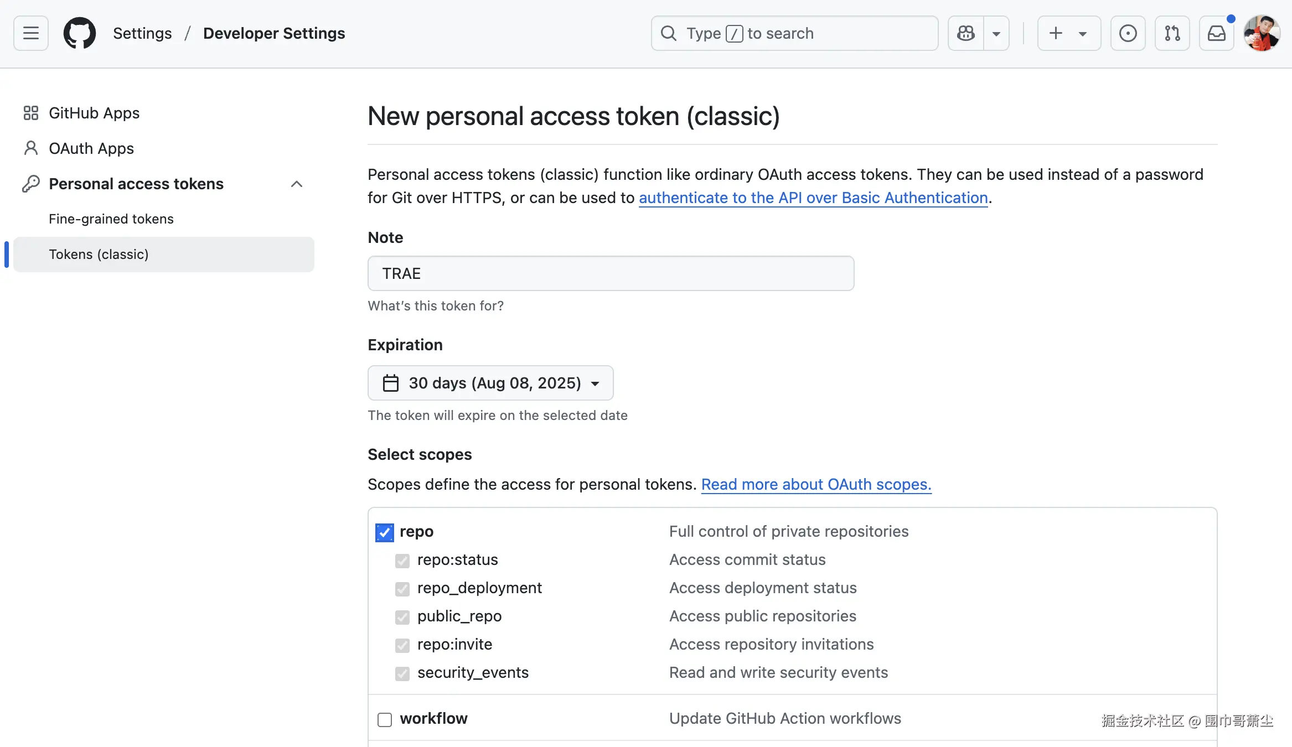Expand the Copilot dropdown arrow
1292x747 pixels.
pos(996,33)
